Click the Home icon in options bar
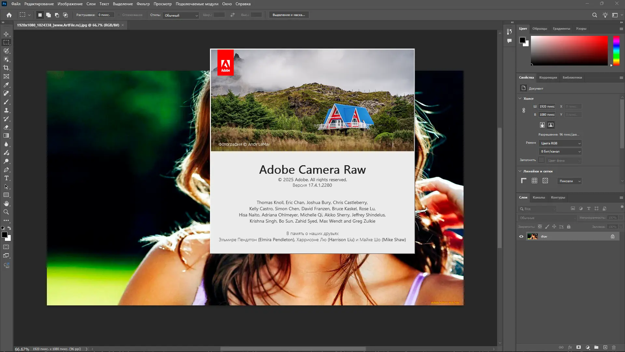Screen dimensions: 625x352 (9, 15)
